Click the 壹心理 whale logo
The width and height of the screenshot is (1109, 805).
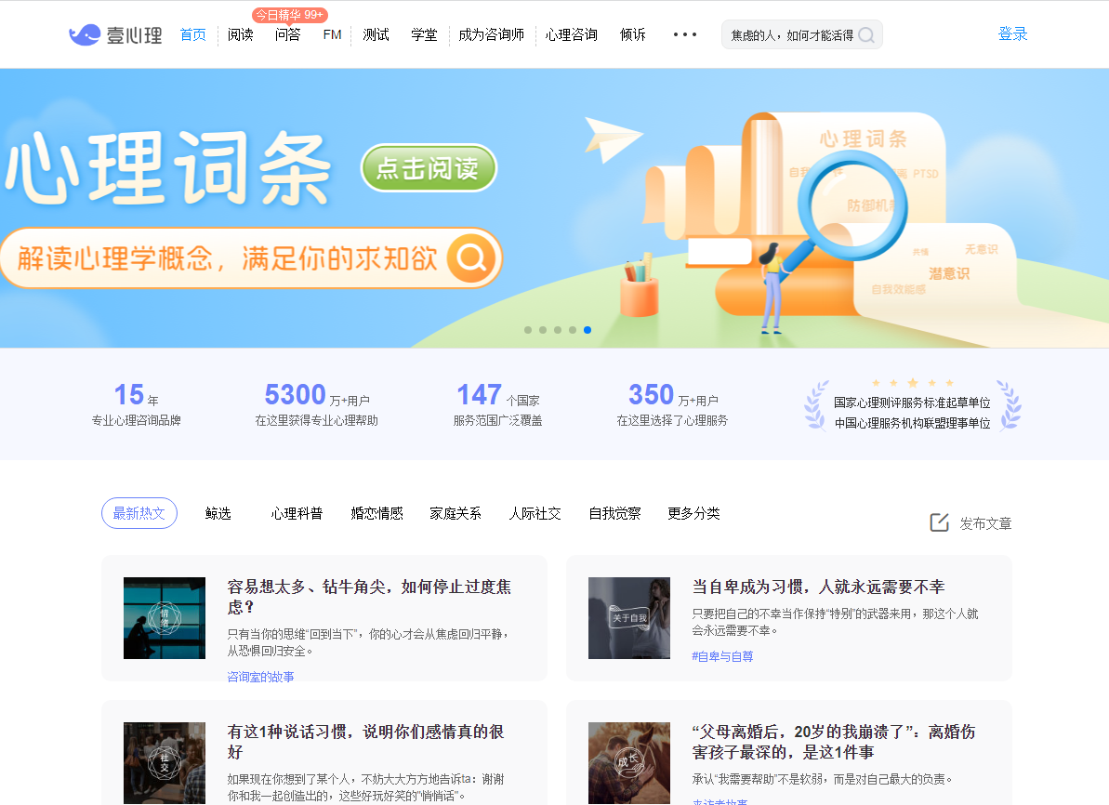(x=86, y=35)
